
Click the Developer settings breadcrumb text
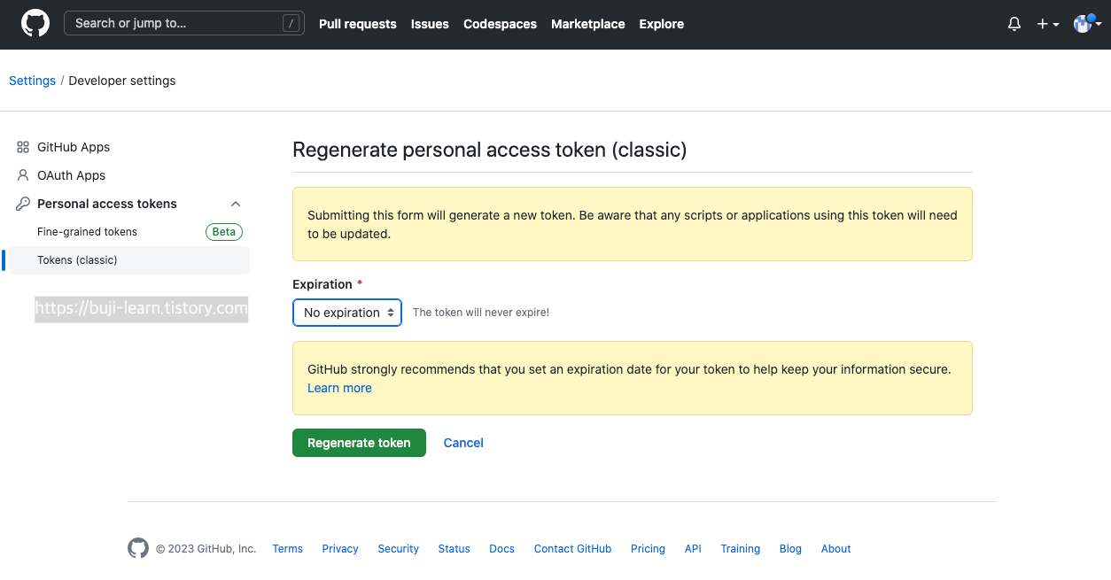pyautogui.click(x=122, y=81)
